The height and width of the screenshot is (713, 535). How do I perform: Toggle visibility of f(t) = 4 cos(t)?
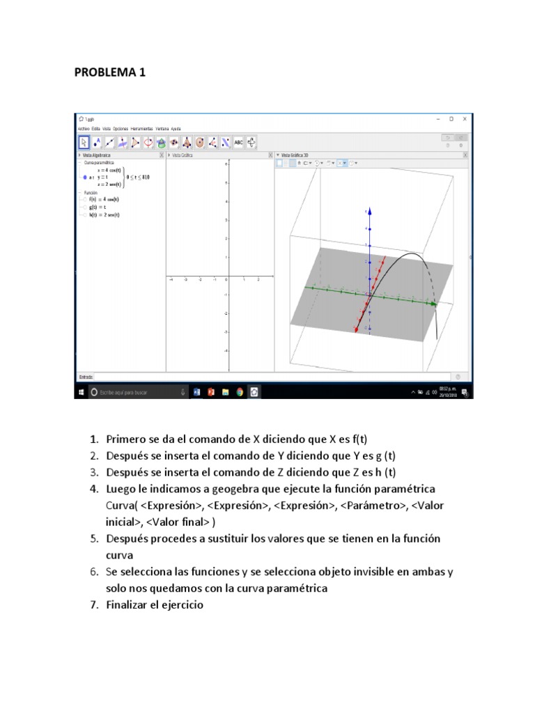point(85,200)
